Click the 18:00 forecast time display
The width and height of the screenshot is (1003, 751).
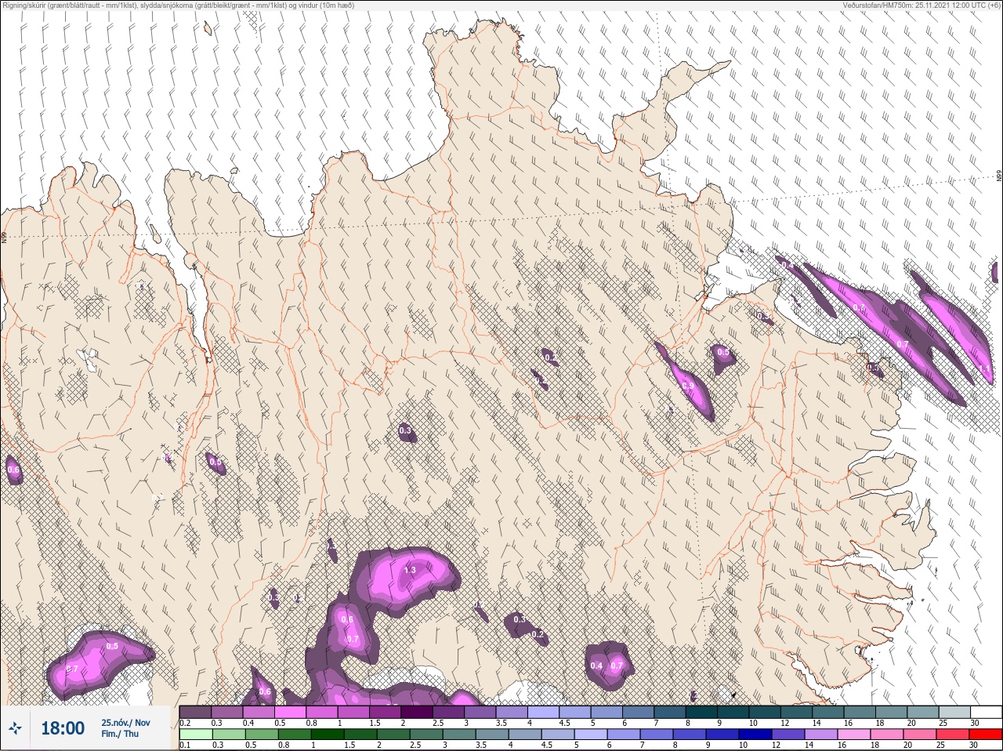63,728
